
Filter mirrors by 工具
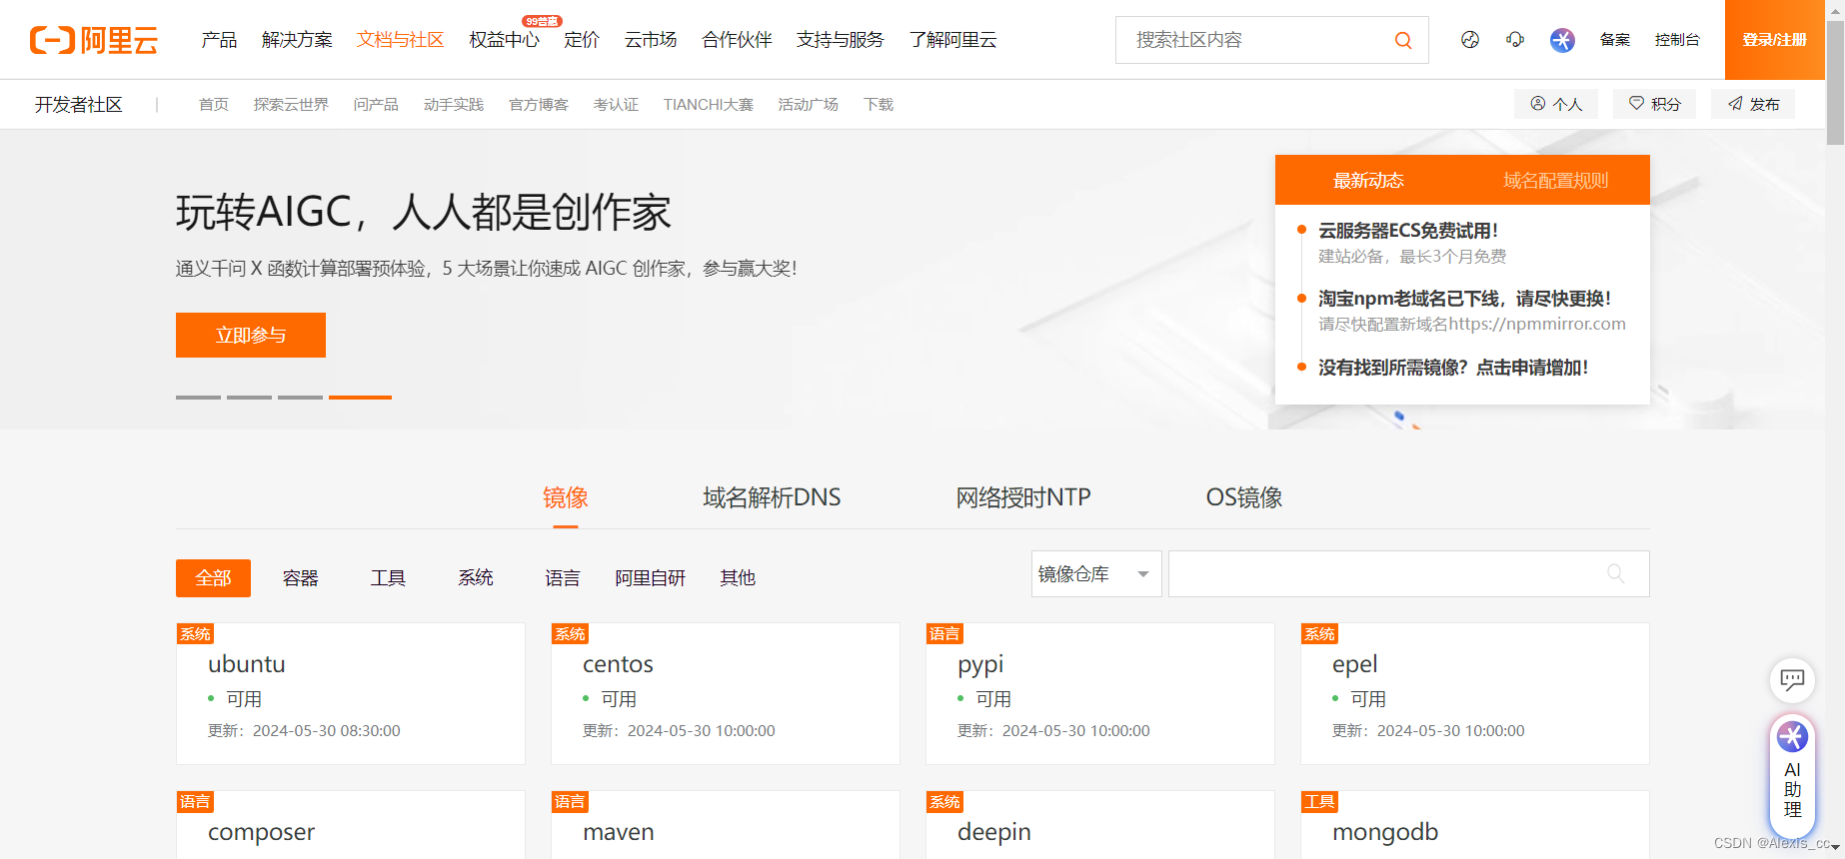[x=388, y=578]
